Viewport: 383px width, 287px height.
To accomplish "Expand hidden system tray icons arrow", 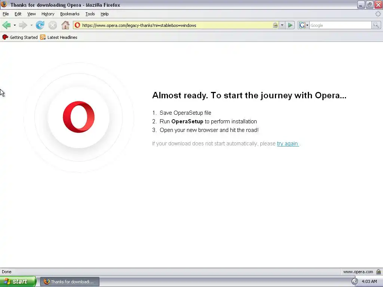I will click(x=355, y=281).
